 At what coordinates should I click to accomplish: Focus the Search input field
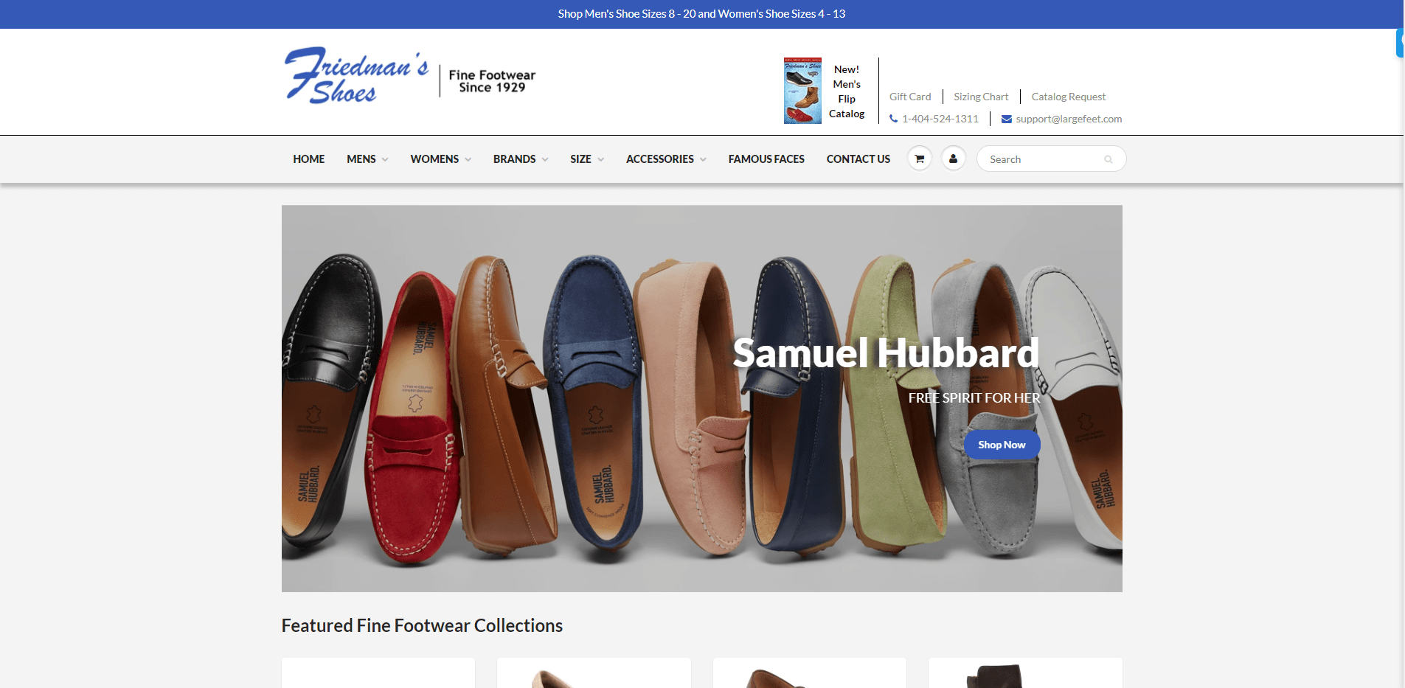(x=1051, y=159)
